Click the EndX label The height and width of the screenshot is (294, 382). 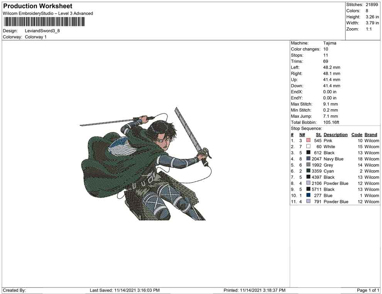(x=297, y=92)
